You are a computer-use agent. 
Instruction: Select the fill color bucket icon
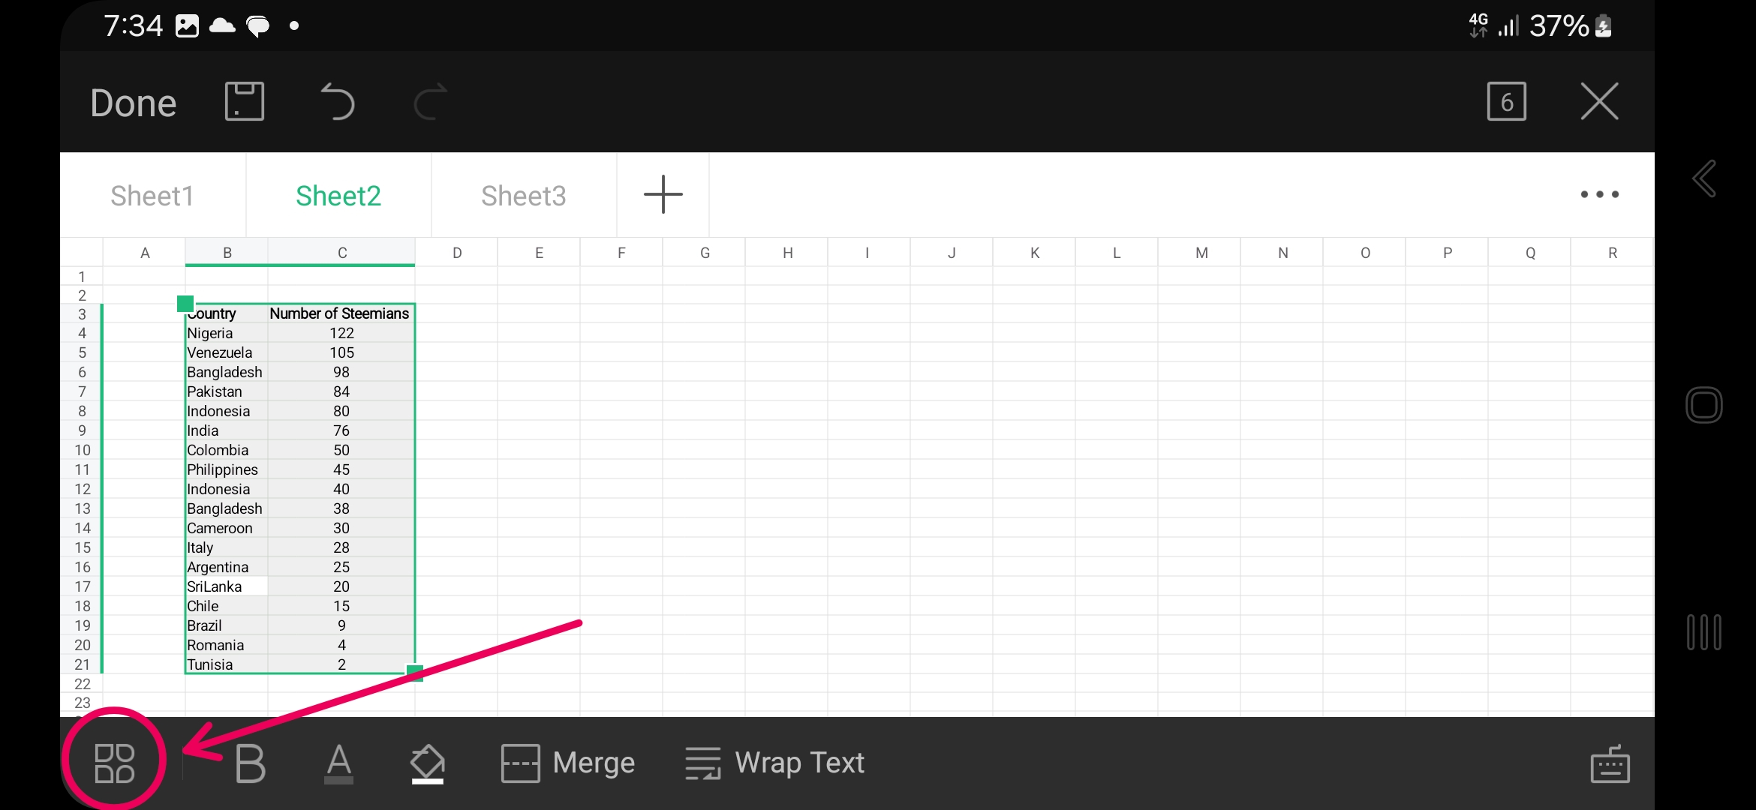coord(428,763)
